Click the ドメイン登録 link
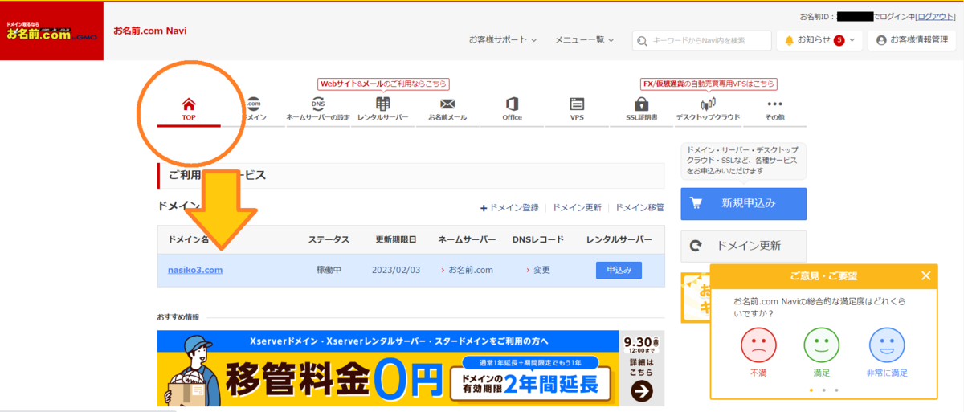 (x=509, y=207)
